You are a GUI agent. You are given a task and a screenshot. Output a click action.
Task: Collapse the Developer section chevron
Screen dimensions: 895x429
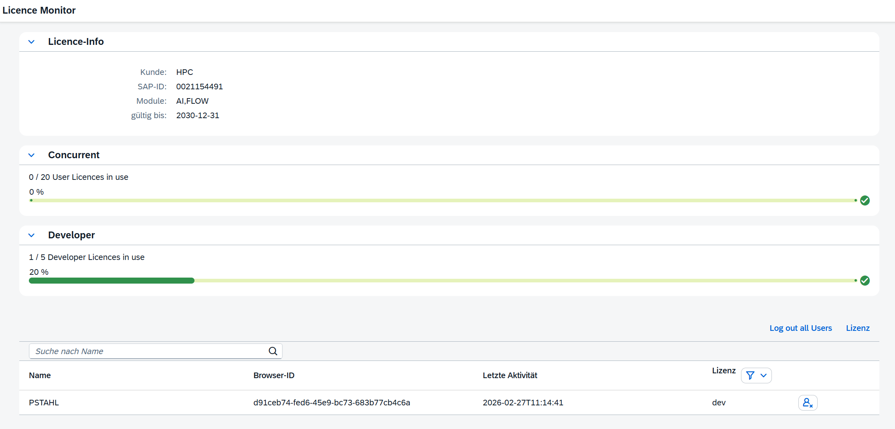[32, 235]
